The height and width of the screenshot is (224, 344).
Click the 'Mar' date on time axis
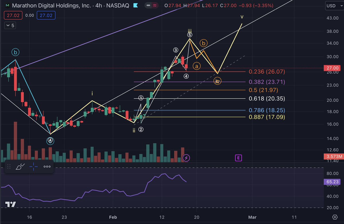(x=252, y=217)
